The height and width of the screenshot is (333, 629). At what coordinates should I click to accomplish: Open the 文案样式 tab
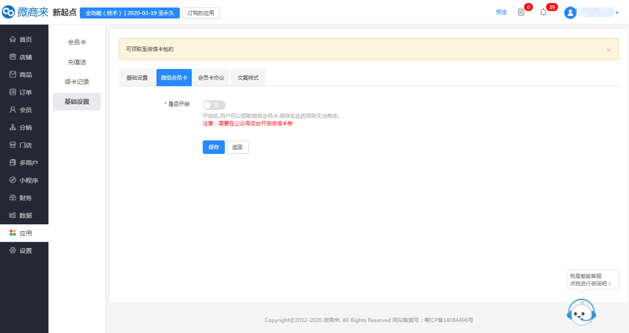248,78
